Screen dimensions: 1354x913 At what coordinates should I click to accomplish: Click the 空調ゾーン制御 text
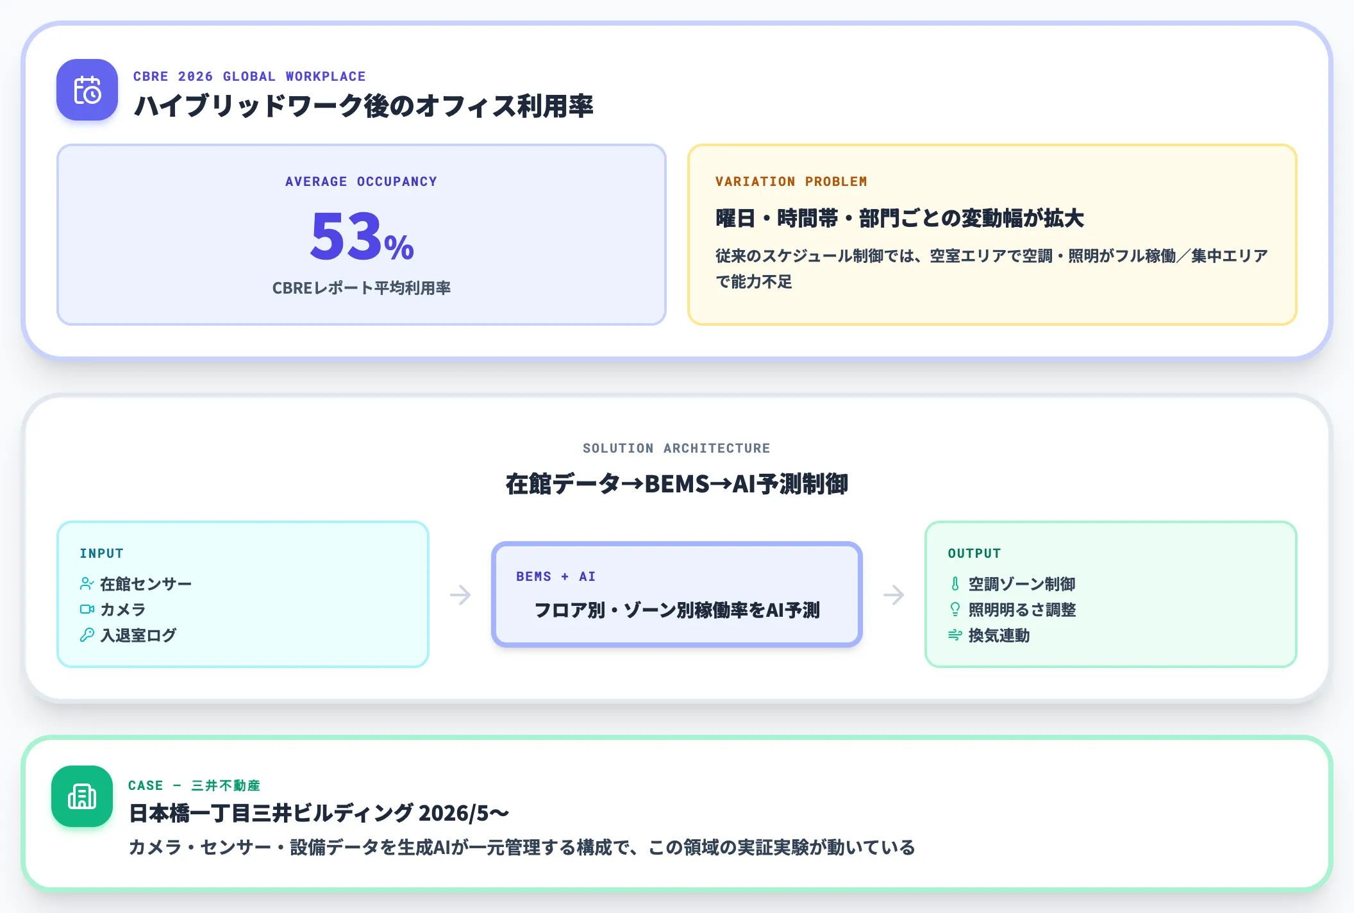pyautogui.click(x=1022, y=583)
